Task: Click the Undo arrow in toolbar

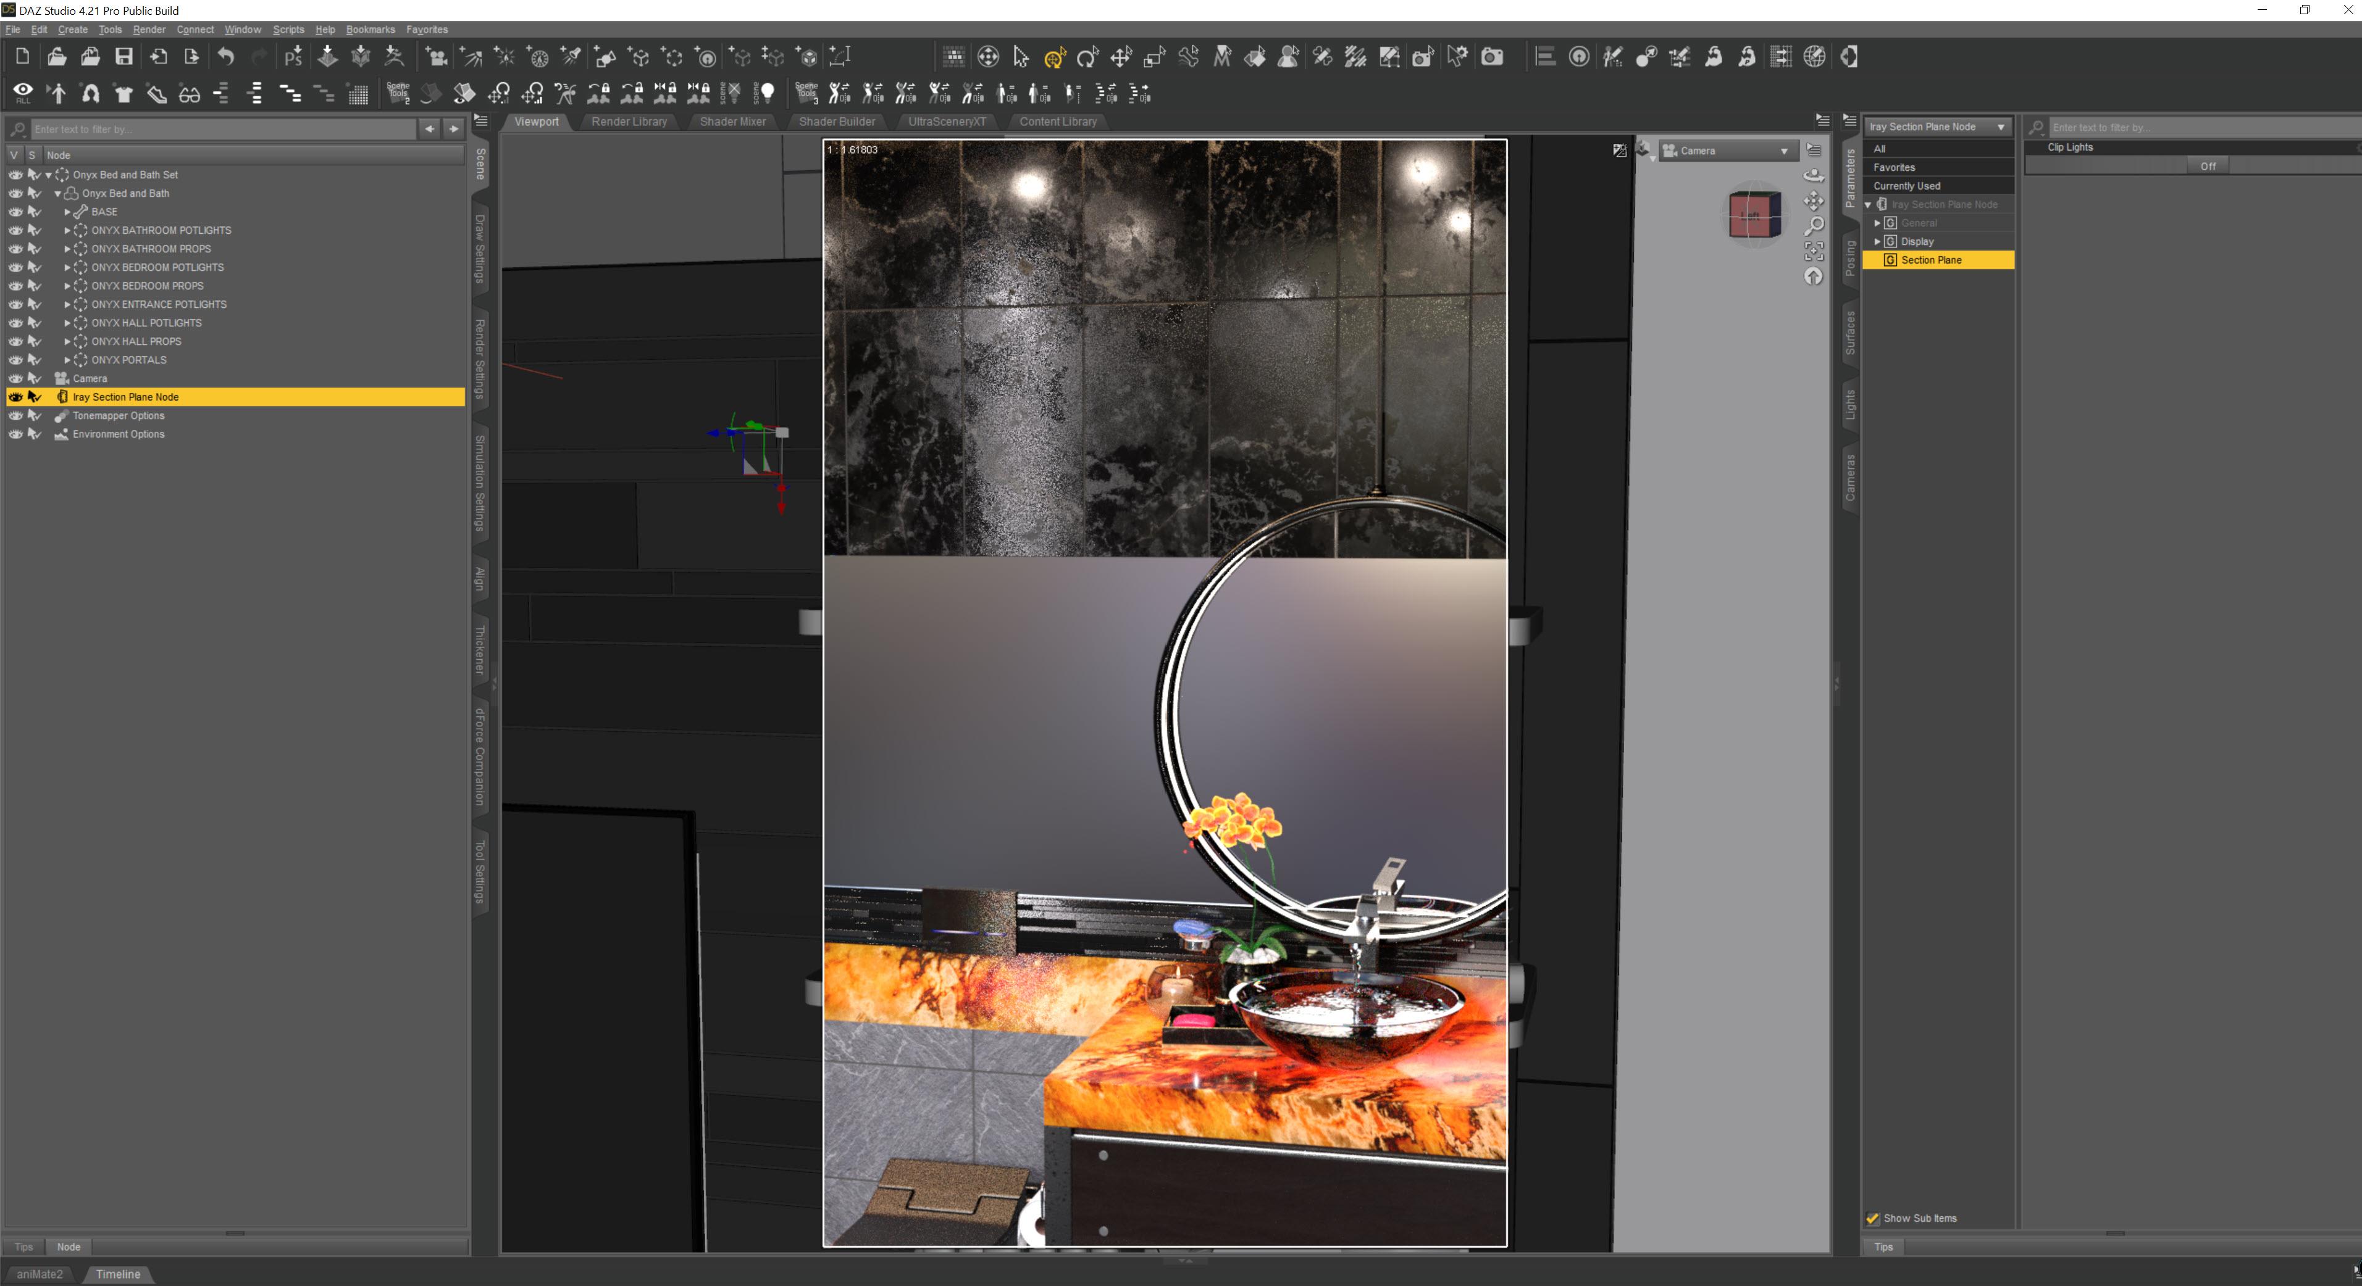Action: (225, 57)
